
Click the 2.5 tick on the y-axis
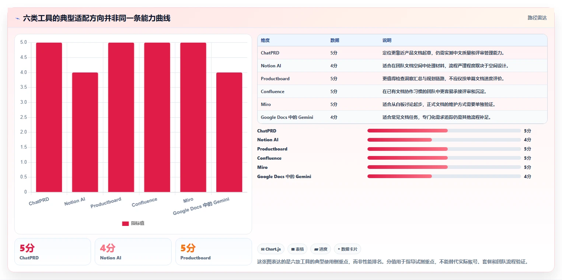point(24,117)
